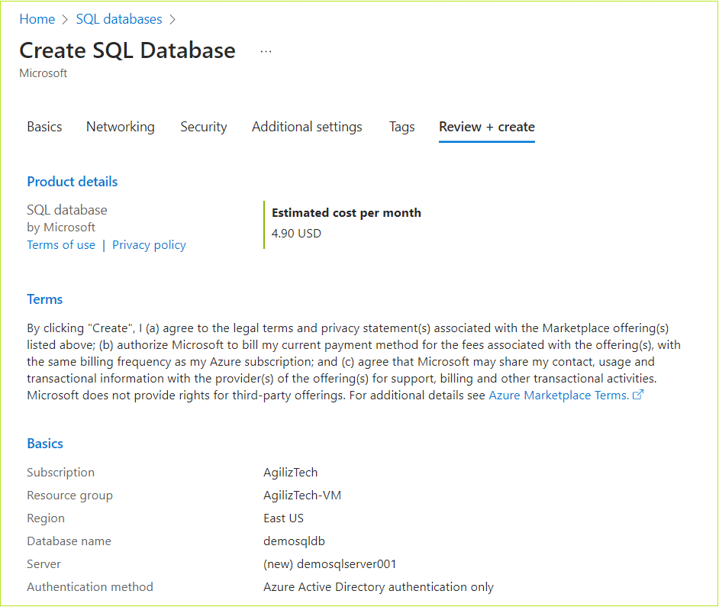This screenshot has height=607, width=719.
Task: Navigate to Home via the breadcrumb
Action: [x=37, y=18]
